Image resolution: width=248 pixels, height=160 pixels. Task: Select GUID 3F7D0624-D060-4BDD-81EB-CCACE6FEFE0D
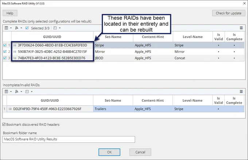pos(53,45)
